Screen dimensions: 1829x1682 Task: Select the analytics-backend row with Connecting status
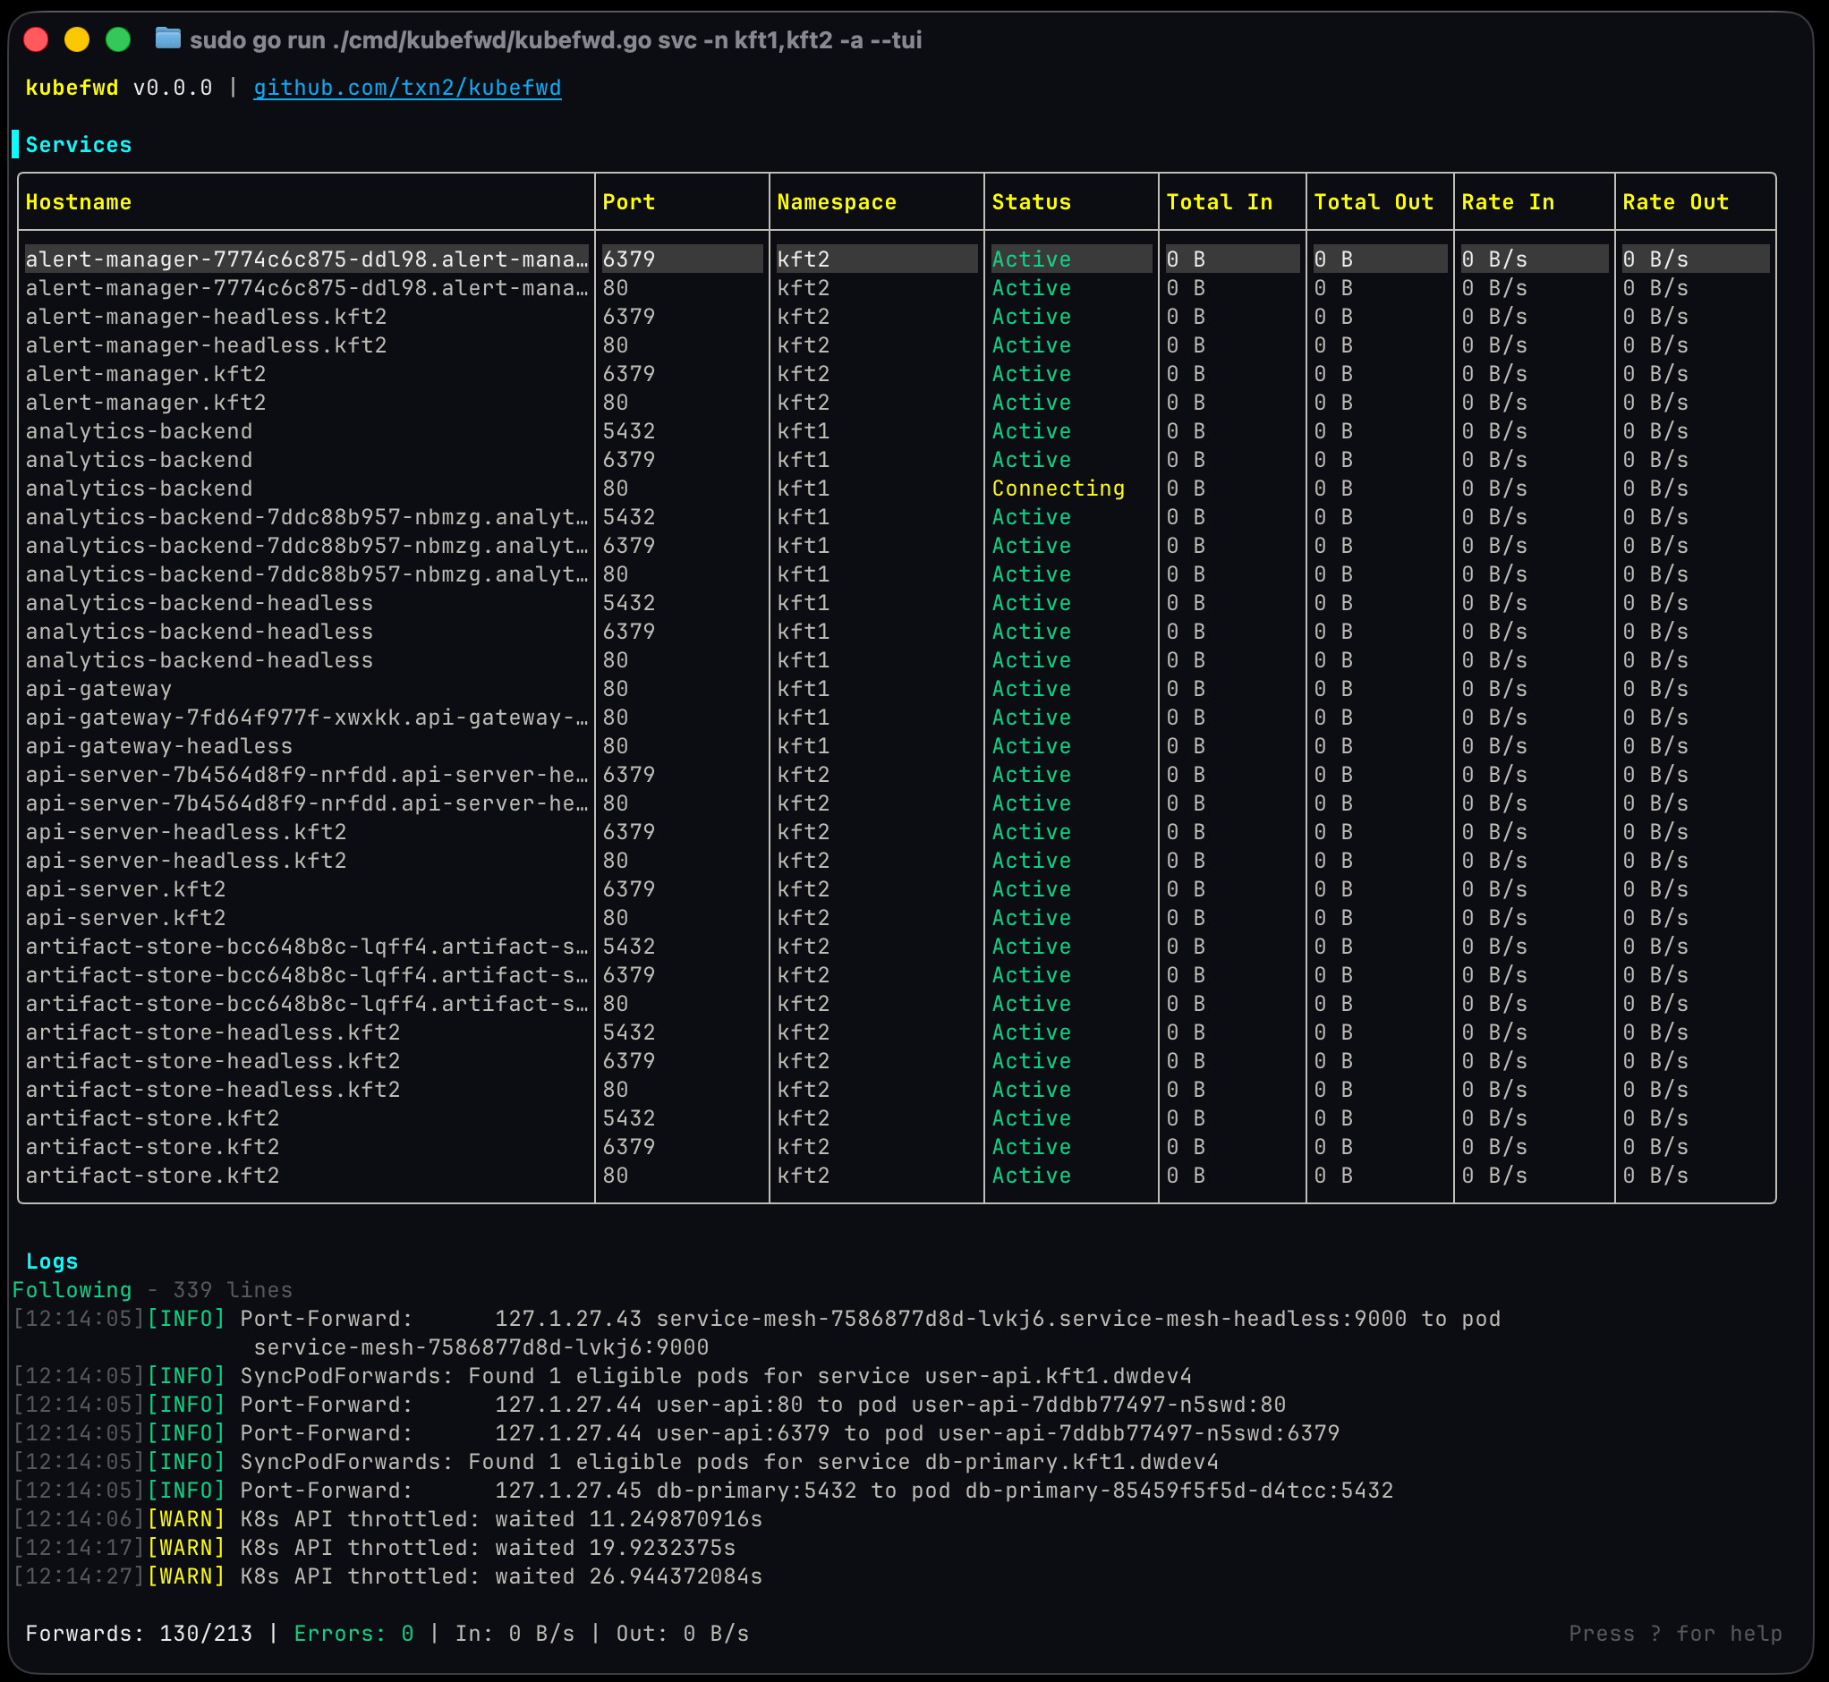pos(140,488)
